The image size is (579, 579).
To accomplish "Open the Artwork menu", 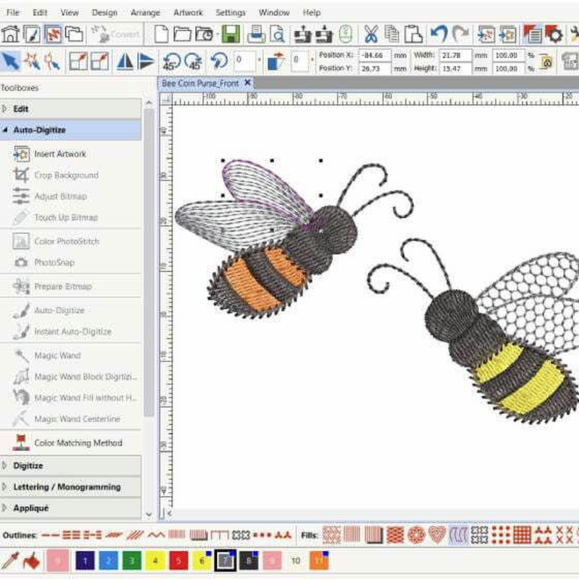I will click(188, 13).
